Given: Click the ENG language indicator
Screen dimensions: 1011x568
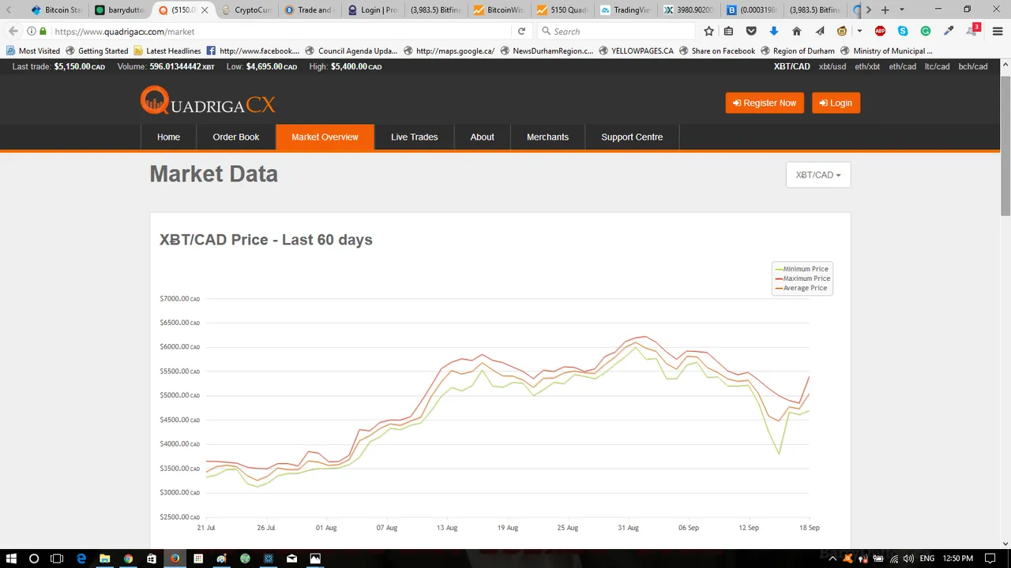Looking at the screenshot, I should tap(927, 559).
